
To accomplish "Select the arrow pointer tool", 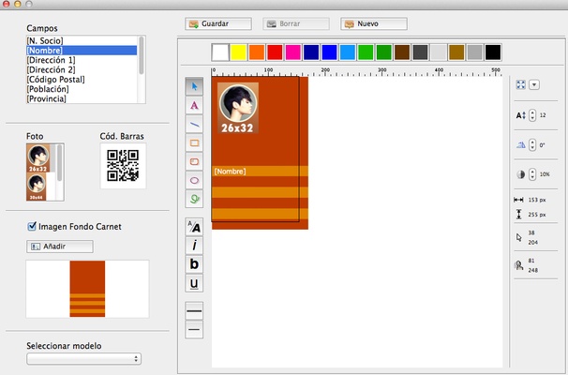I will (x=194, y=86).
